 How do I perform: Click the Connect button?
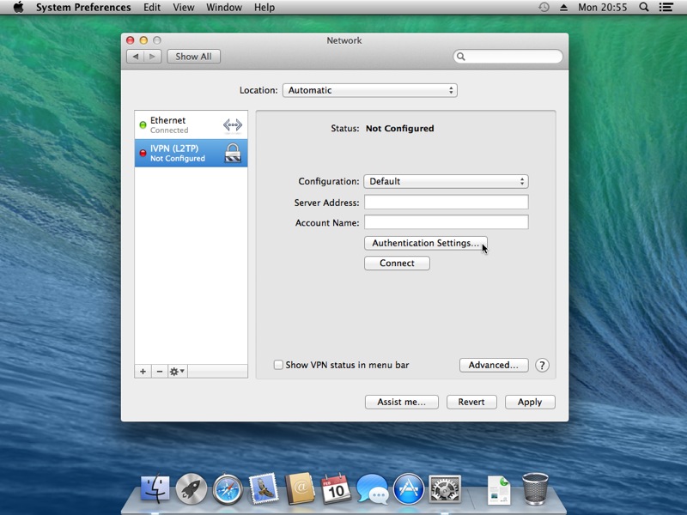[x=397, y=264]
